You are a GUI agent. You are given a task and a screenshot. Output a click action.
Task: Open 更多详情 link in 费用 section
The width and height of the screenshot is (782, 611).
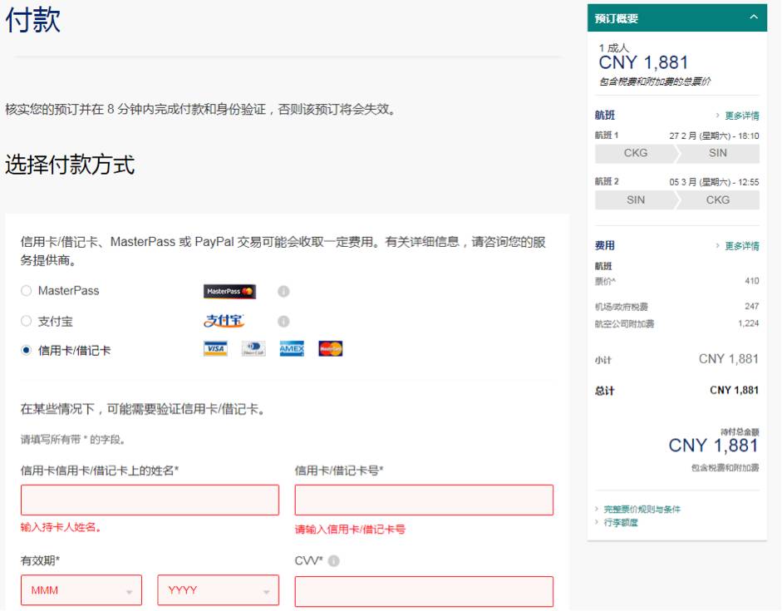(741, 246)
